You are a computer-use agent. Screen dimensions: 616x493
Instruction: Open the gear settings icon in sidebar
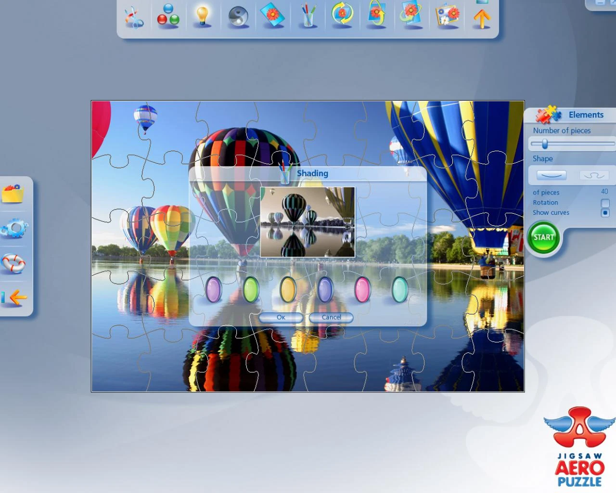coord(14,228)
